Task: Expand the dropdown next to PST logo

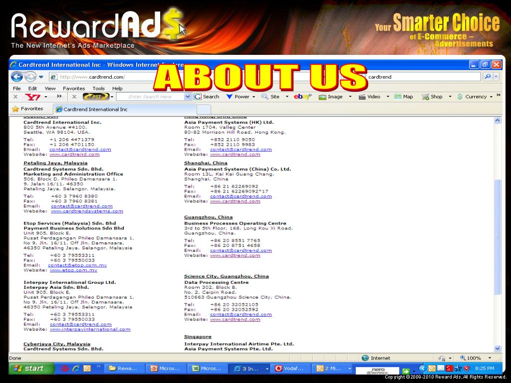Action: [112, 97]
